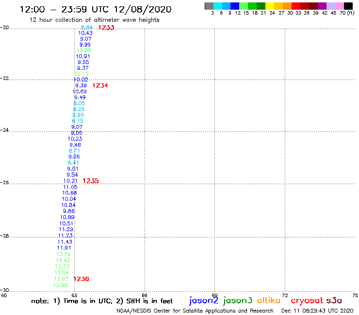
Task: Click the wave height value 8.90
Action: coord(78,115)
